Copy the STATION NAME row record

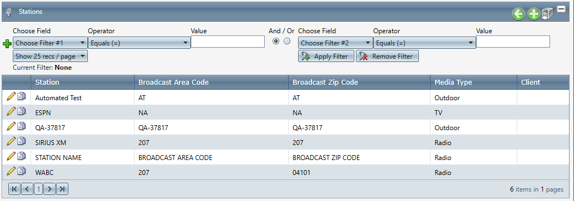(22, 156)
